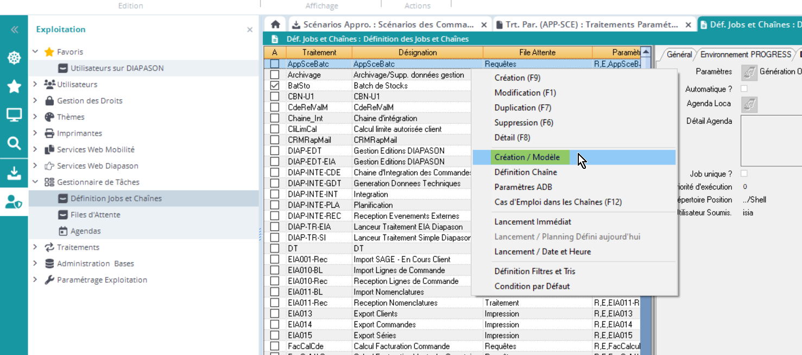Choose Lancement Immédiat from context menu
Screen dimensions: 802x355
point(532,221)
